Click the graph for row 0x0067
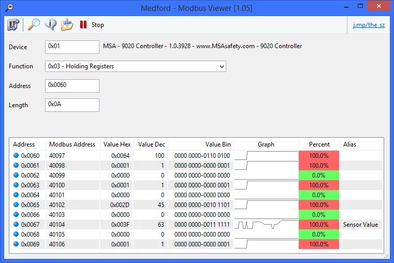The height and width of the screenshot is (263, 394). tap(266, 225)
